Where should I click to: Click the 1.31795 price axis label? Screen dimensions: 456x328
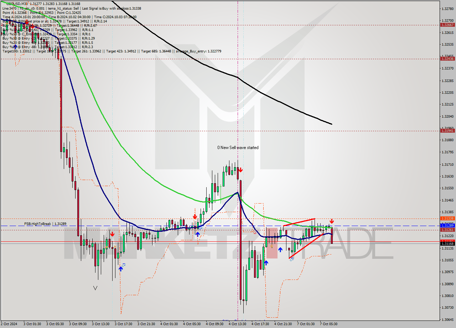[447, 152]
